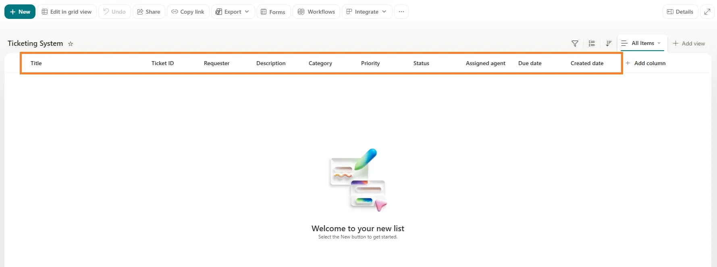Click the Description column header
The width and height of the screenshot is (717, 267).
click(271, 63)
